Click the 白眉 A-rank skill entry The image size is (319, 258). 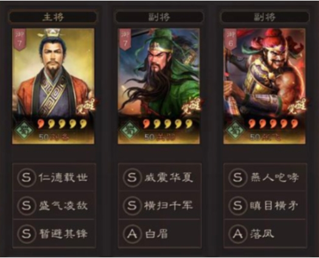[x=159, y=233]
